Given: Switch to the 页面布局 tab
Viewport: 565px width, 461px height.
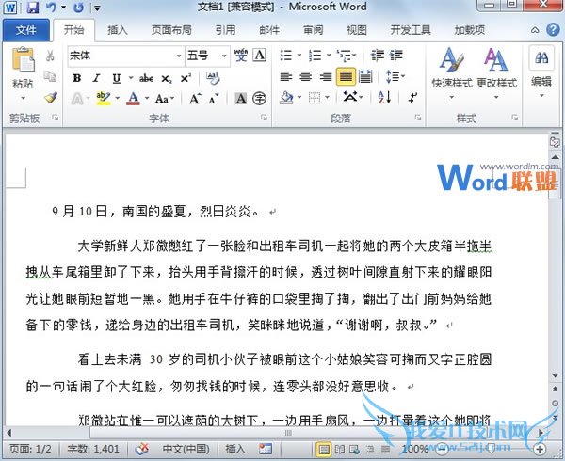Looking at the screenshot, I should [x=171, y=30].
